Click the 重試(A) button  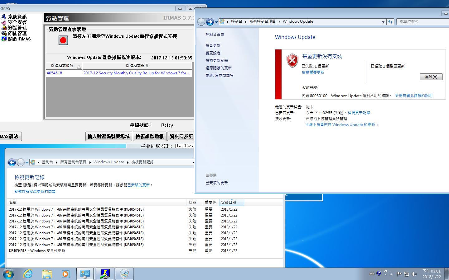431,77
